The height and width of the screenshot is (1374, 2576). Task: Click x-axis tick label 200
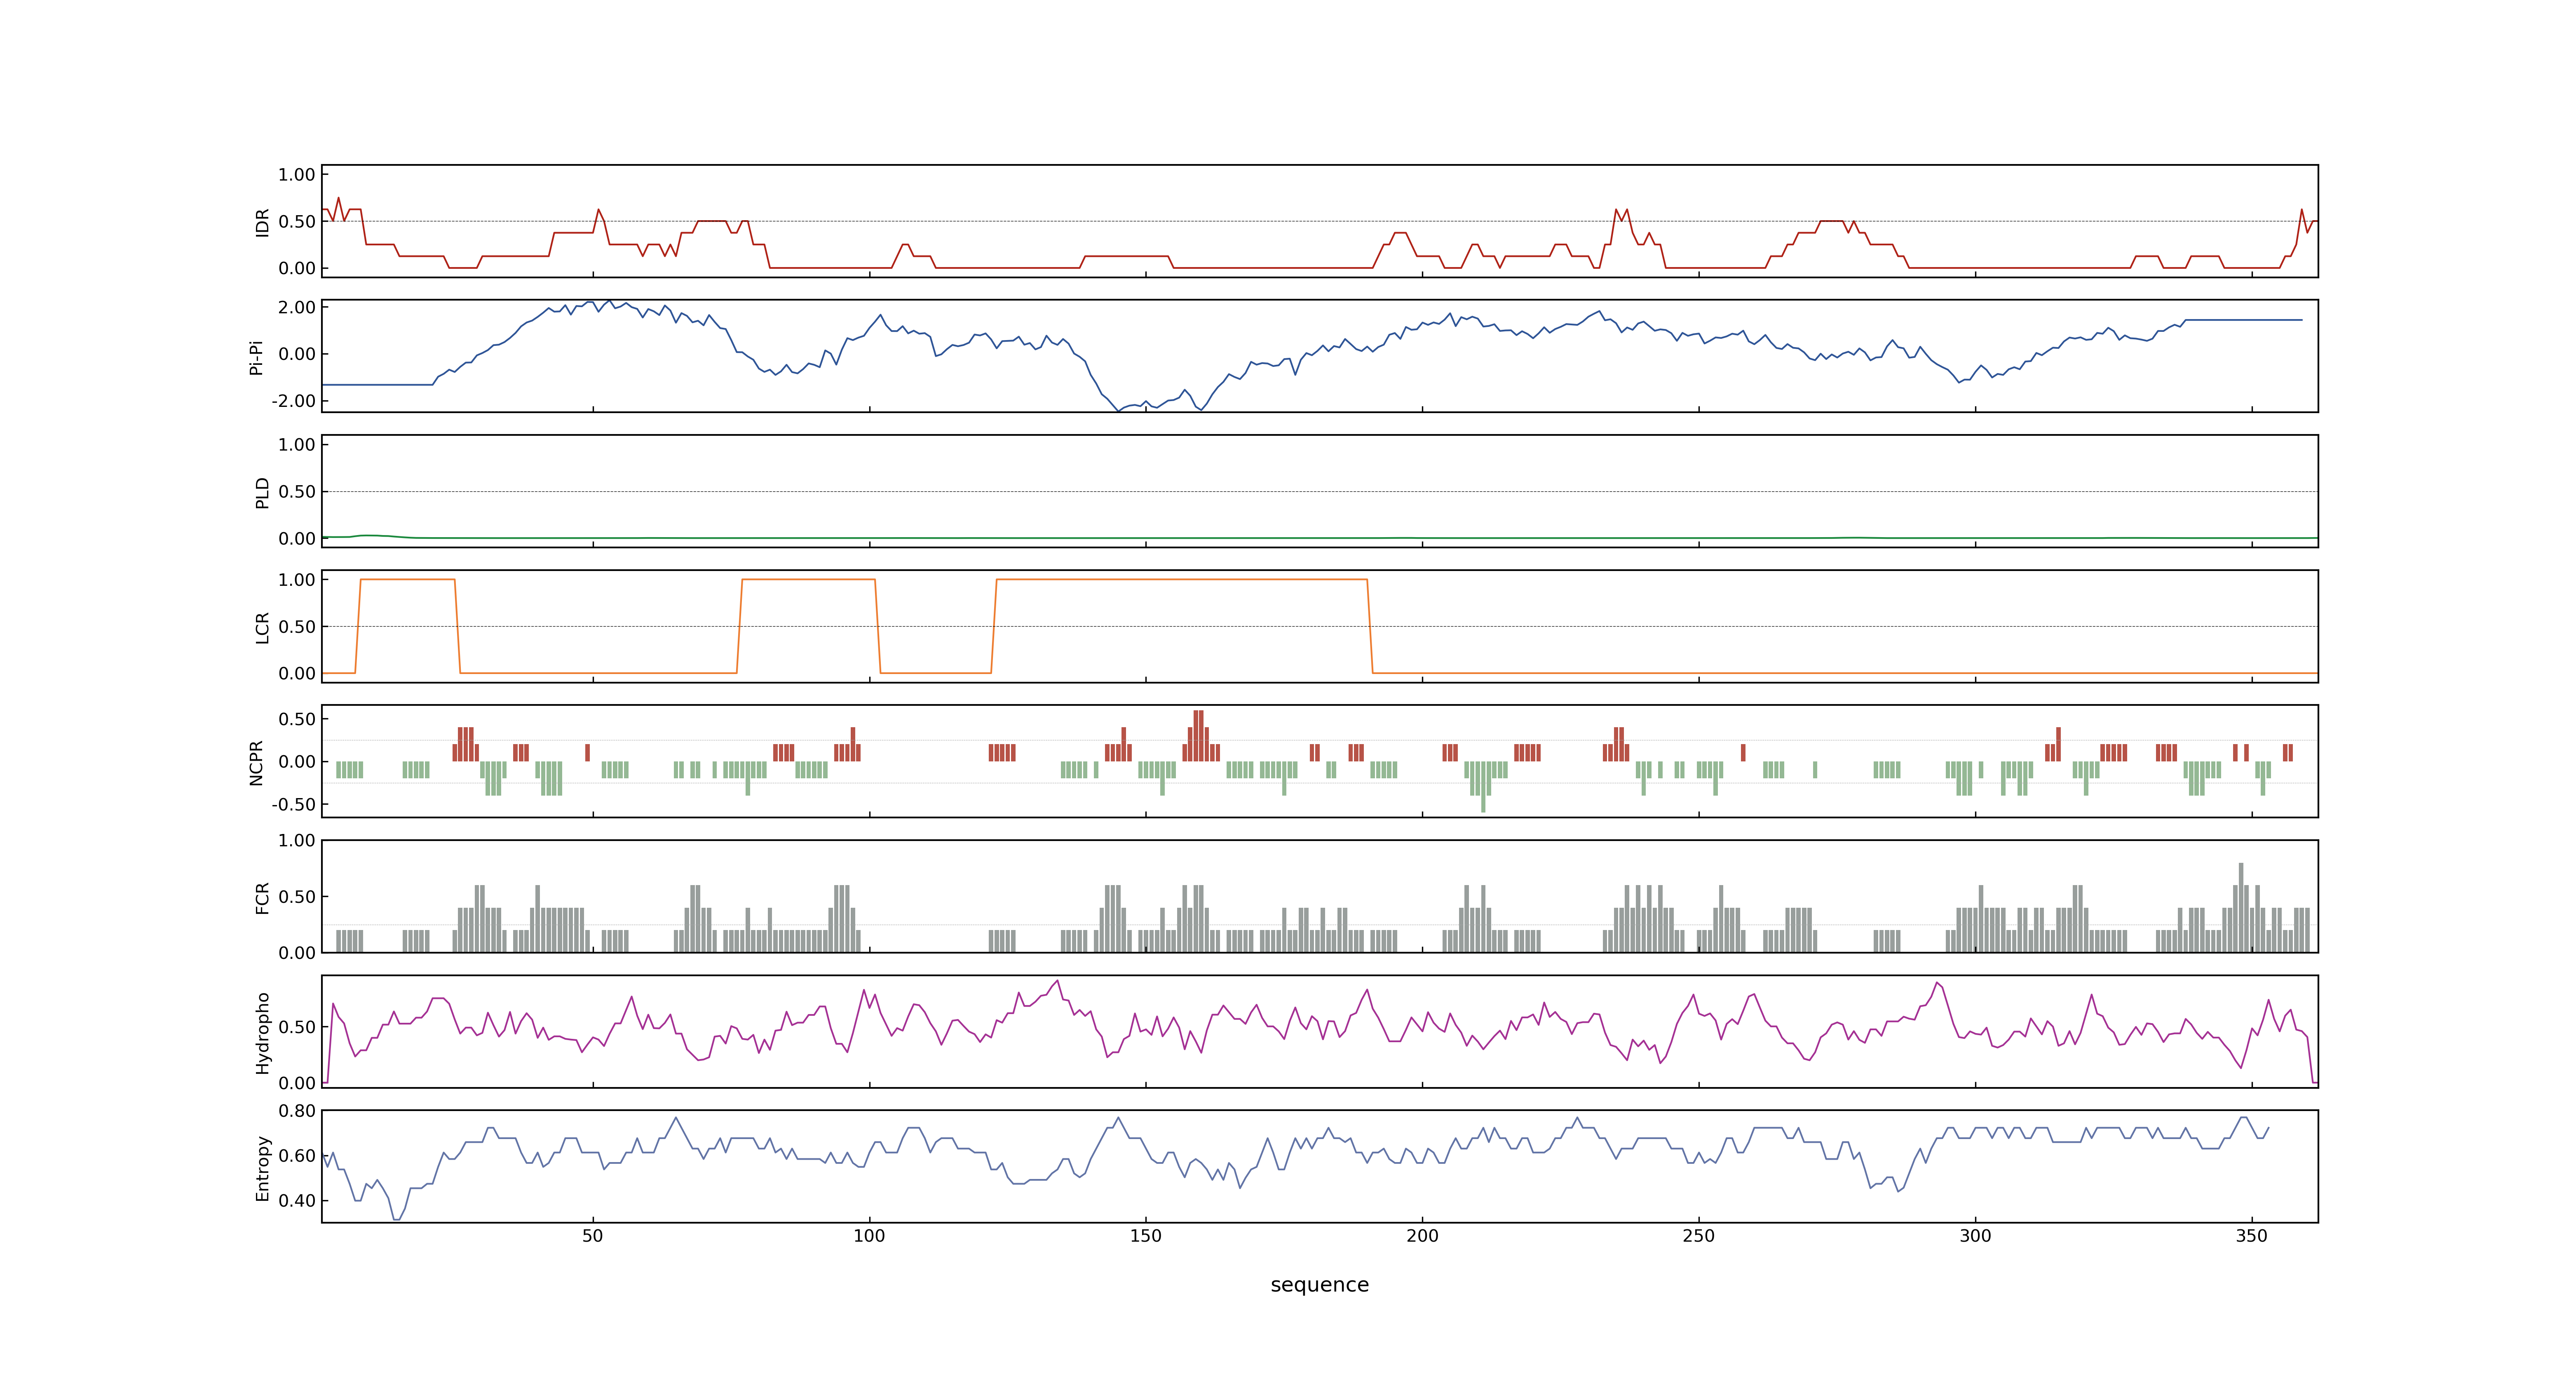click(x=1422, y=1236)
